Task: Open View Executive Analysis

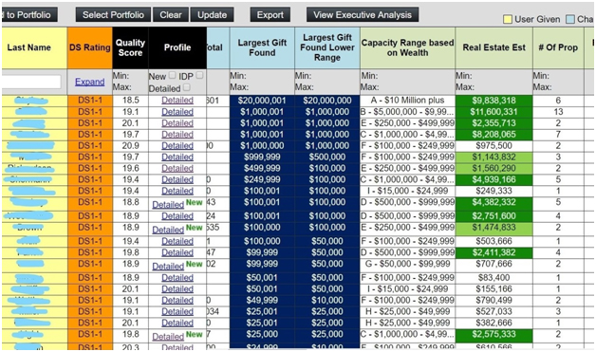Action: tap(363, 15)
